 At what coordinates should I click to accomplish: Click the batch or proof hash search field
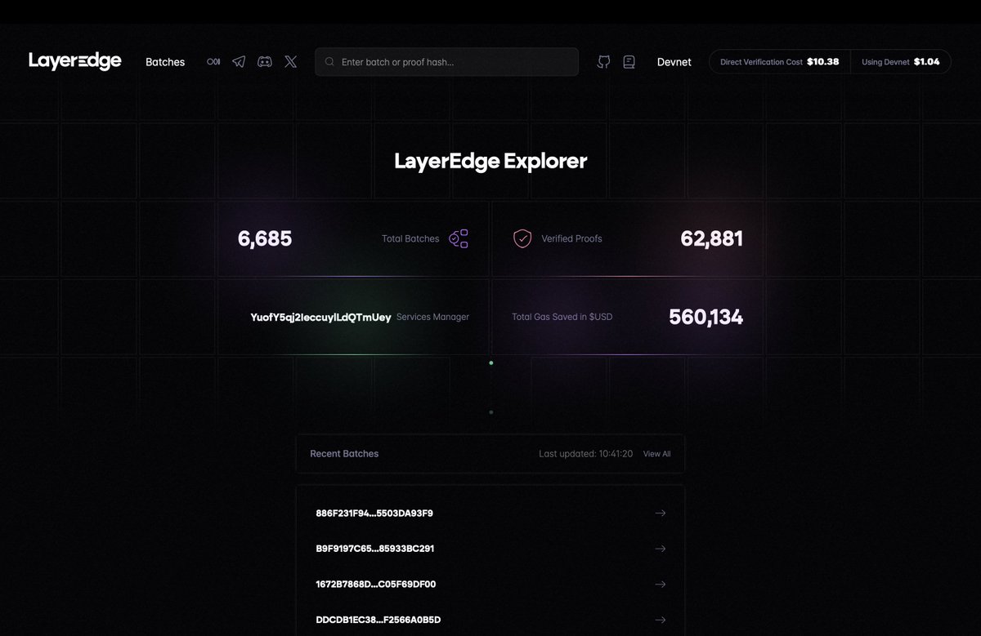click(446, 62)
